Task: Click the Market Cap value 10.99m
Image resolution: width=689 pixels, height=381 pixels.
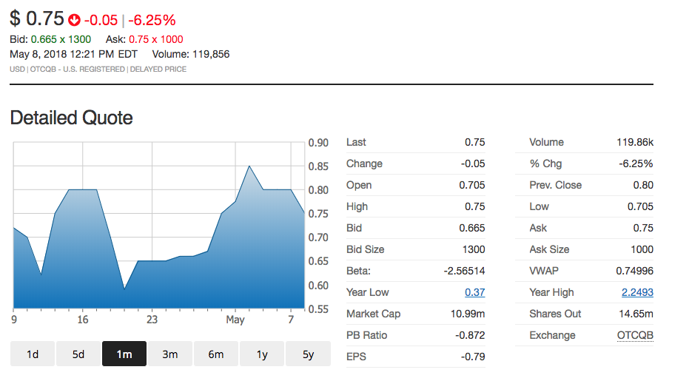Action: point(468,314)
